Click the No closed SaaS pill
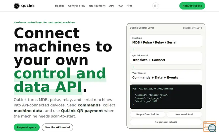 (x=184, y=114)
